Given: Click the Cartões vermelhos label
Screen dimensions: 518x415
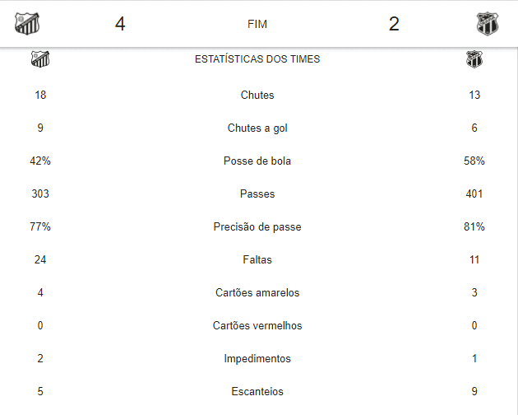Looking at the screenshot, I should 257,325.
